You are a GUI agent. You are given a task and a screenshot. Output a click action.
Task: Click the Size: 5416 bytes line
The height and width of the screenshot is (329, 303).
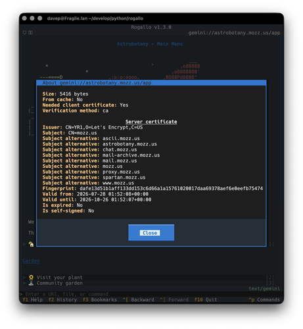coord(65,94)
